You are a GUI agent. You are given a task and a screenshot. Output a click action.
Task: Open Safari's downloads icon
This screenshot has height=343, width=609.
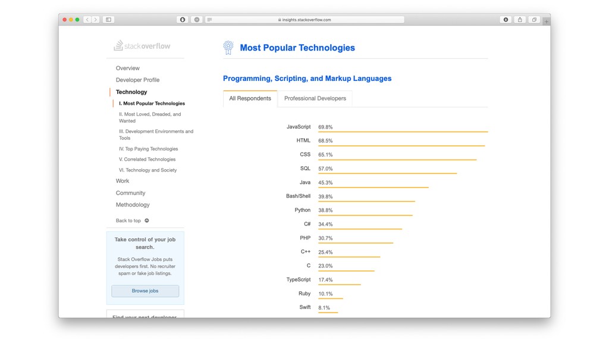click(x=506, y=20)
